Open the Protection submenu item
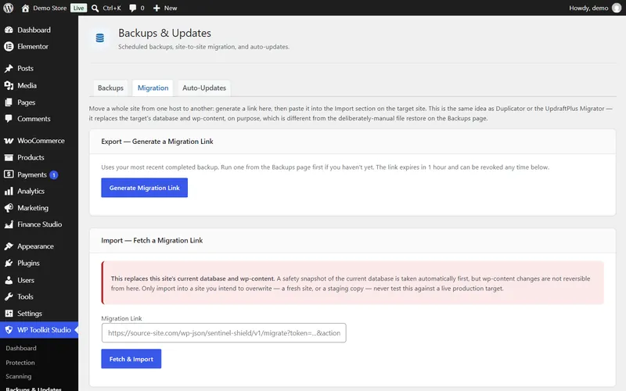The height and width of the screenshot is (391, 626). pos(20,363)
